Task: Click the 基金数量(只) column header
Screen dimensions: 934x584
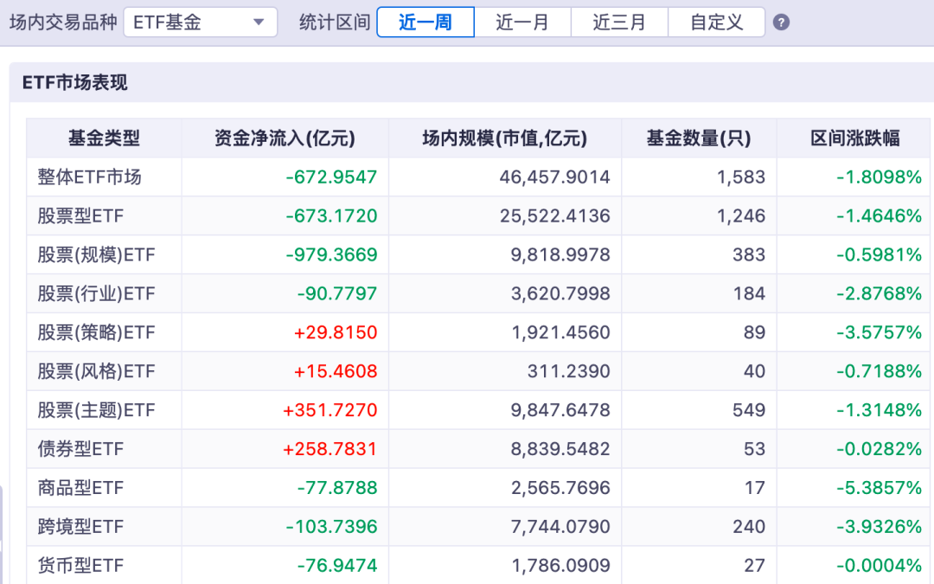Action: (x=699, y=138)
